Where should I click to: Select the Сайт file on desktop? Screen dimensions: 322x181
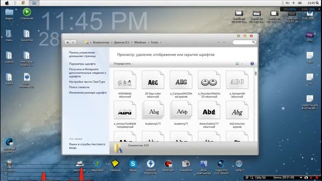point(310,57)
